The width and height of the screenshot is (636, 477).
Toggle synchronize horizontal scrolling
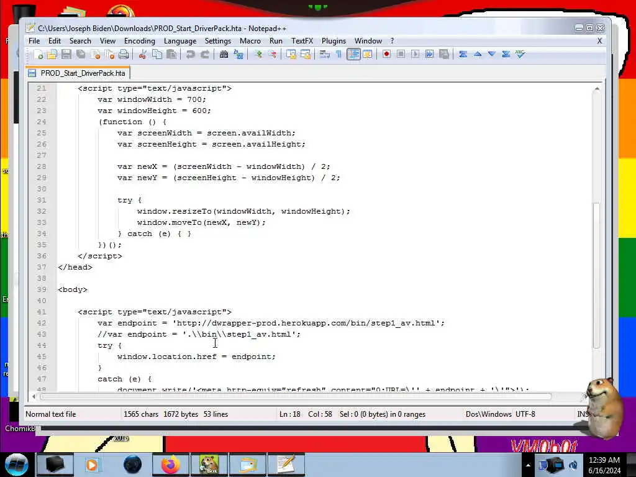pos(305,55)
